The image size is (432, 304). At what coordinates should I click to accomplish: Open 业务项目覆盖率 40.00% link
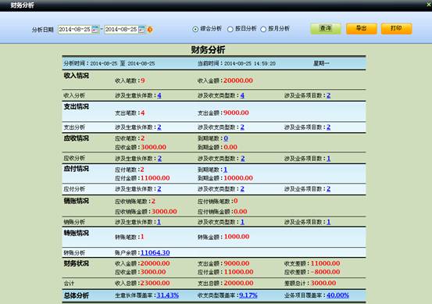337,295
